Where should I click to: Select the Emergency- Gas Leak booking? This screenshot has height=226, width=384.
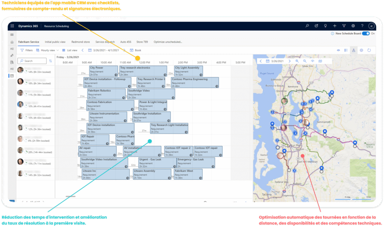click(x=196, y=163)
